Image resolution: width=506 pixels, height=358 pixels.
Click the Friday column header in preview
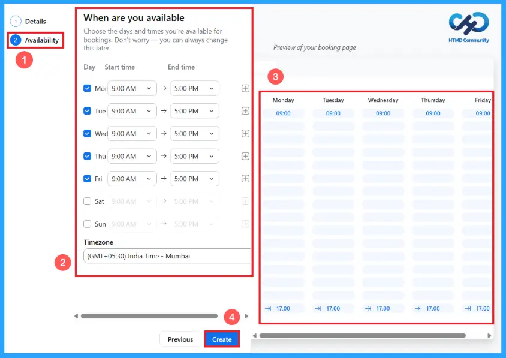483,100
